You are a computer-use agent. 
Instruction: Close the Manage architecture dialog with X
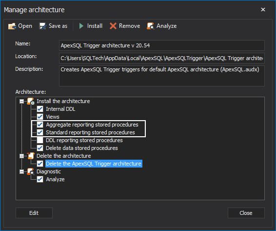click(263, 9)
